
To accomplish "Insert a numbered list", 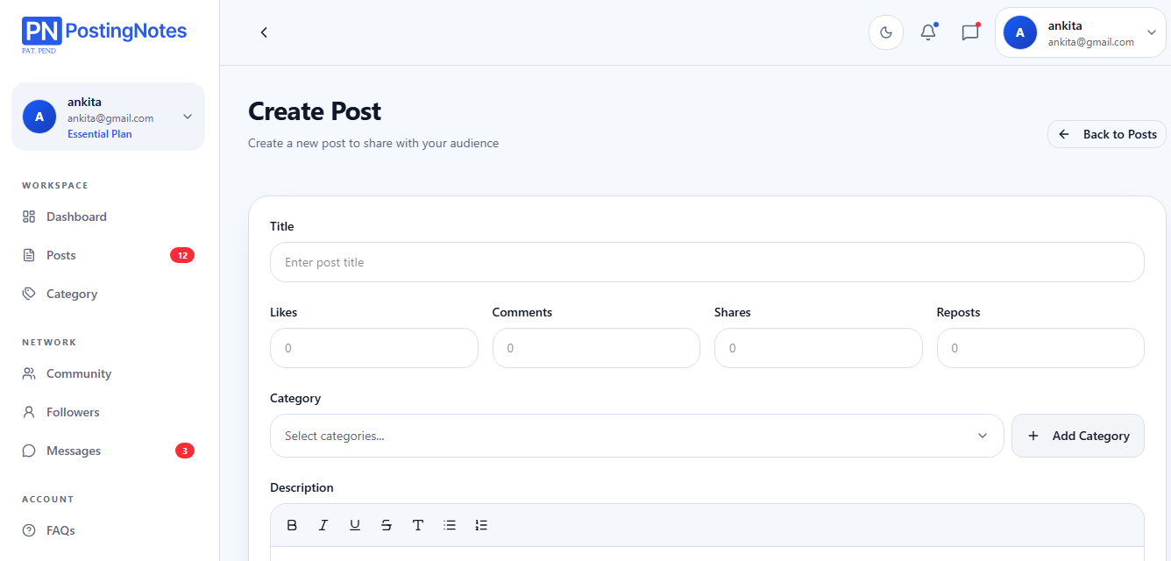I will tap(481, 525).
